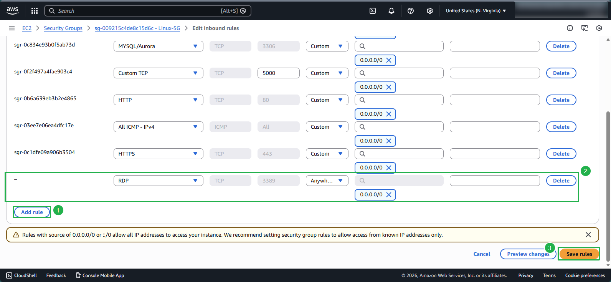Remove 0.0.0.0/0 from Custom TCP 5000 rule
Image resolution: width=611 pixels, height=282 pixels.
(389, 87)
